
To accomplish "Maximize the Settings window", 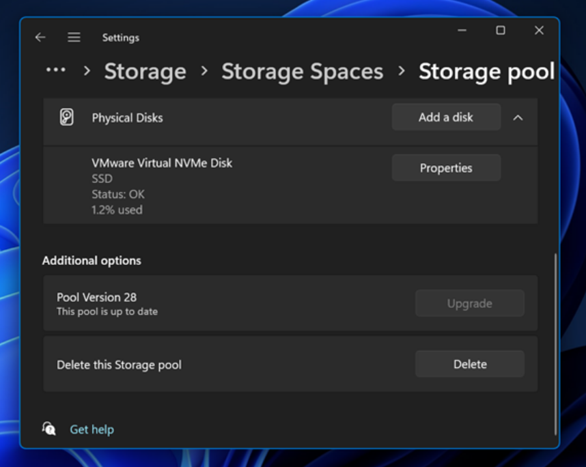I will [x=501, y=30].
